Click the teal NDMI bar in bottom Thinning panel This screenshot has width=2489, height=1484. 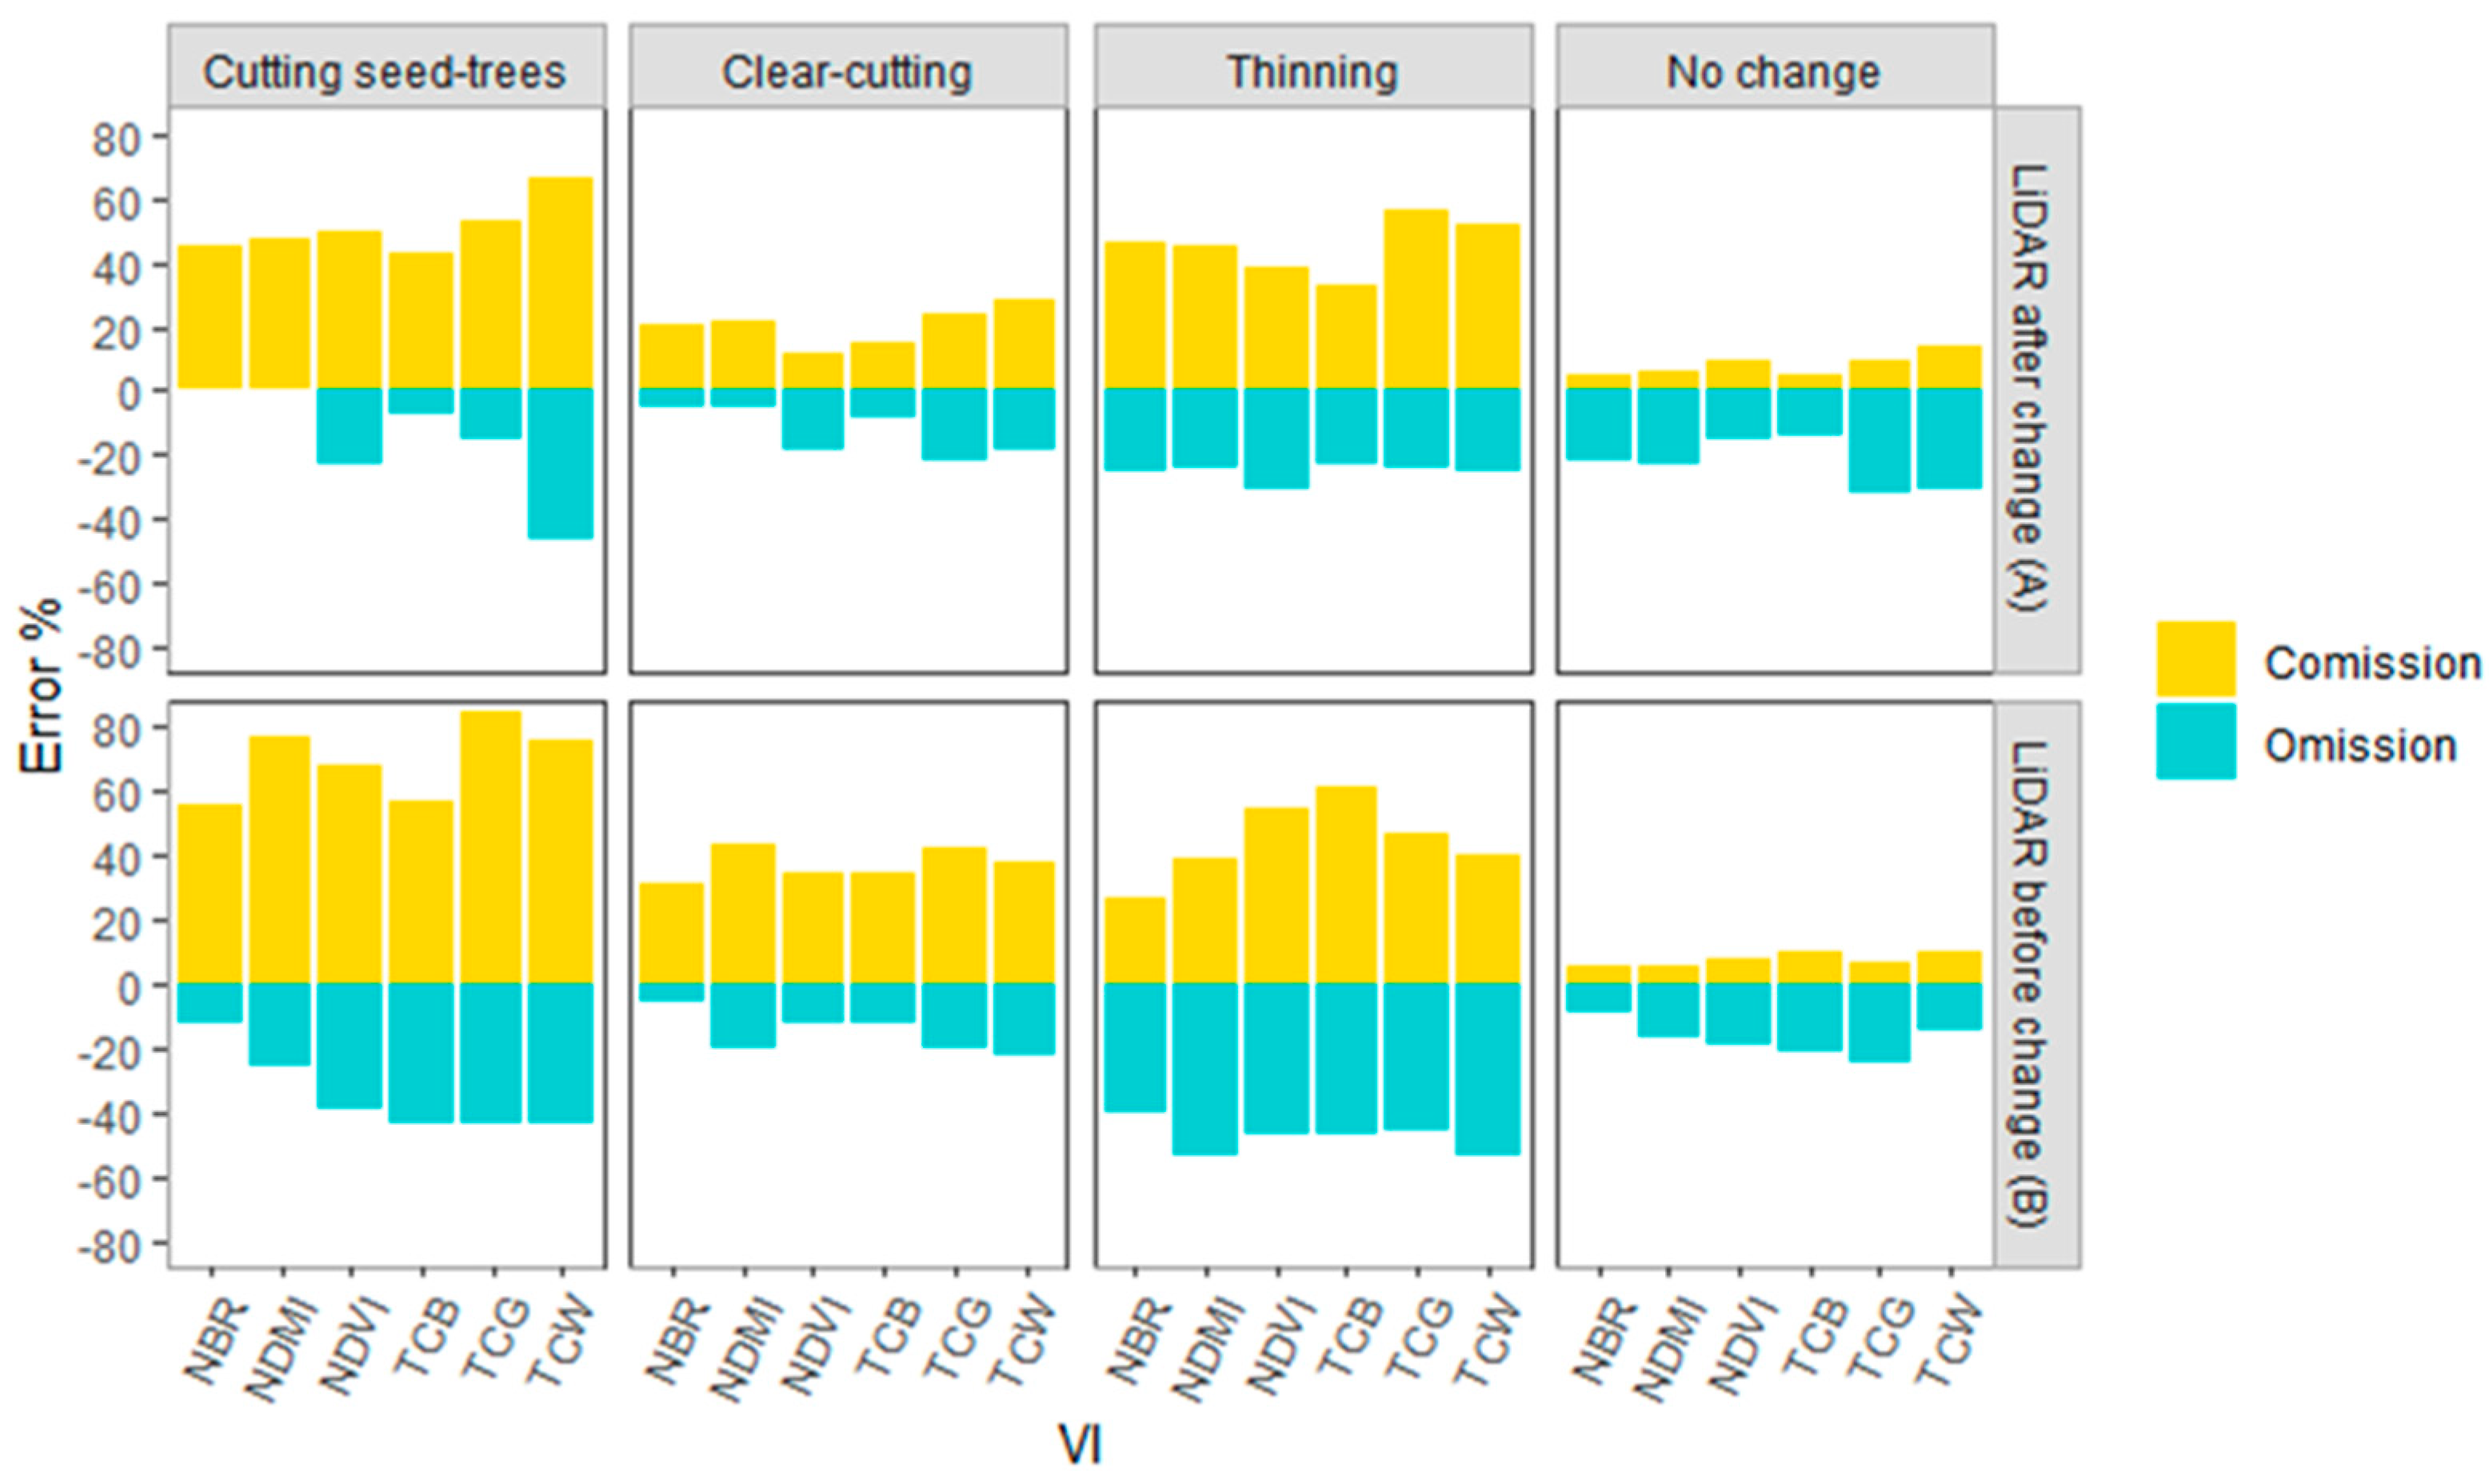pos(1205,1069)
